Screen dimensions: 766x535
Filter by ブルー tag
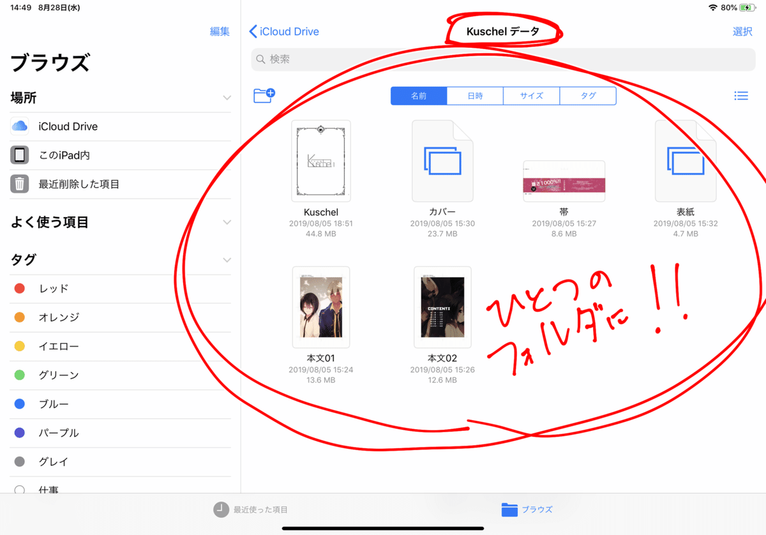121,404
